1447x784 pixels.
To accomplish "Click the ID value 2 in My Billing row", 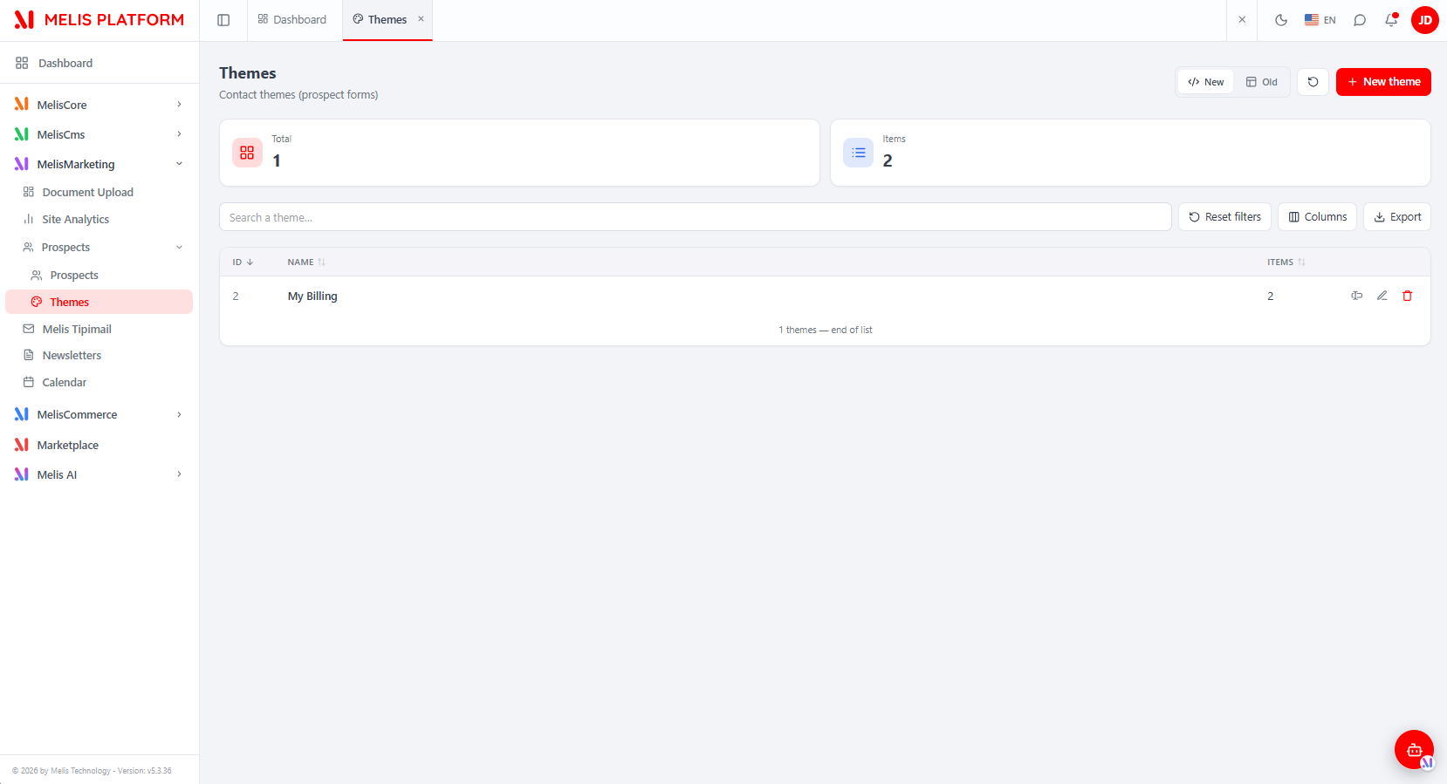I will (x=236, y=297).
